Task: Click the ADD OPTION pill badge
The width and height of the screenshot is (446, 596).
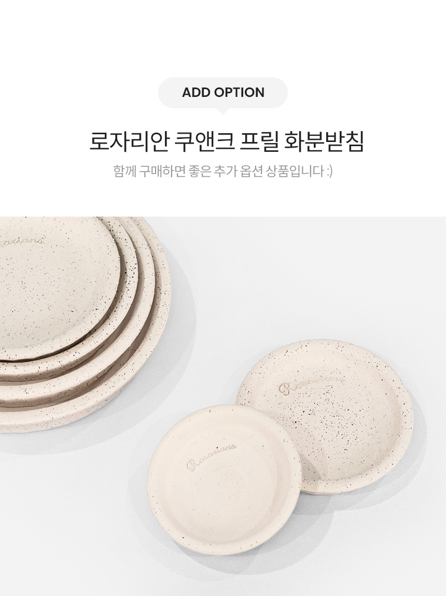Action: pos(223,93)
